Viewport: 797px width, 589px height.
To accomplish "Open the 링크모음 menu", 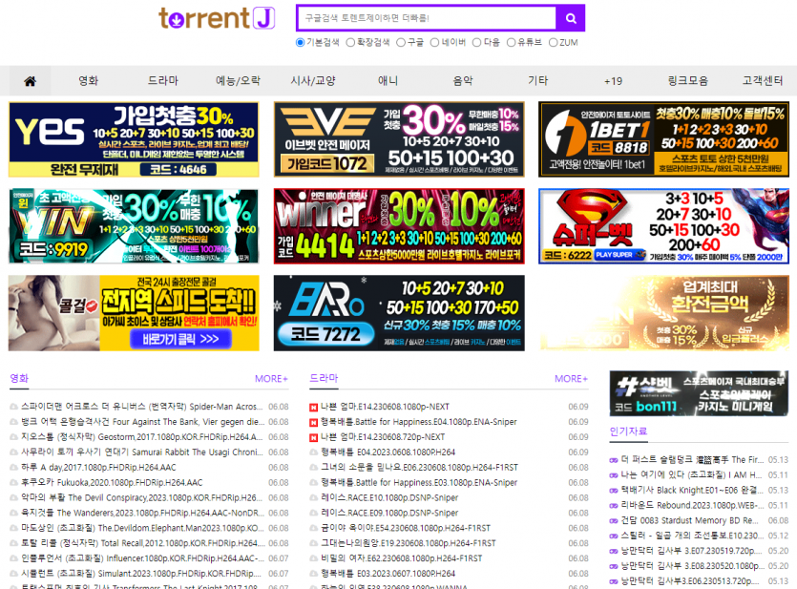I will point(688,81).
